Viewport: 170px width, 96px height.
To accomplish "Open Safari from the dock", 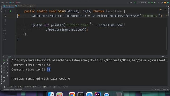I will (89, 94).
